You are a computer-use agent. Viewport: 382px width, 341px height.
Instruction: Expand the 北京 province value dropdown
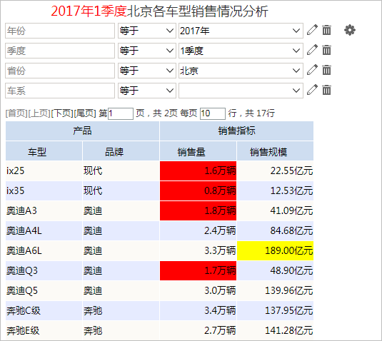point(241,71)
